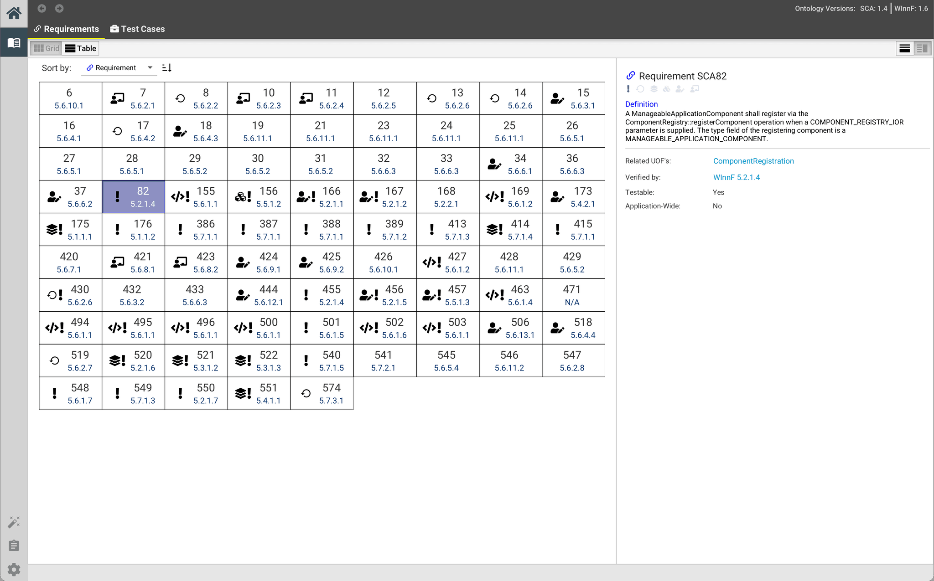934x581 pixels.
Task: Open the clipboard panel in the sidebar
Action: [14, 545]
